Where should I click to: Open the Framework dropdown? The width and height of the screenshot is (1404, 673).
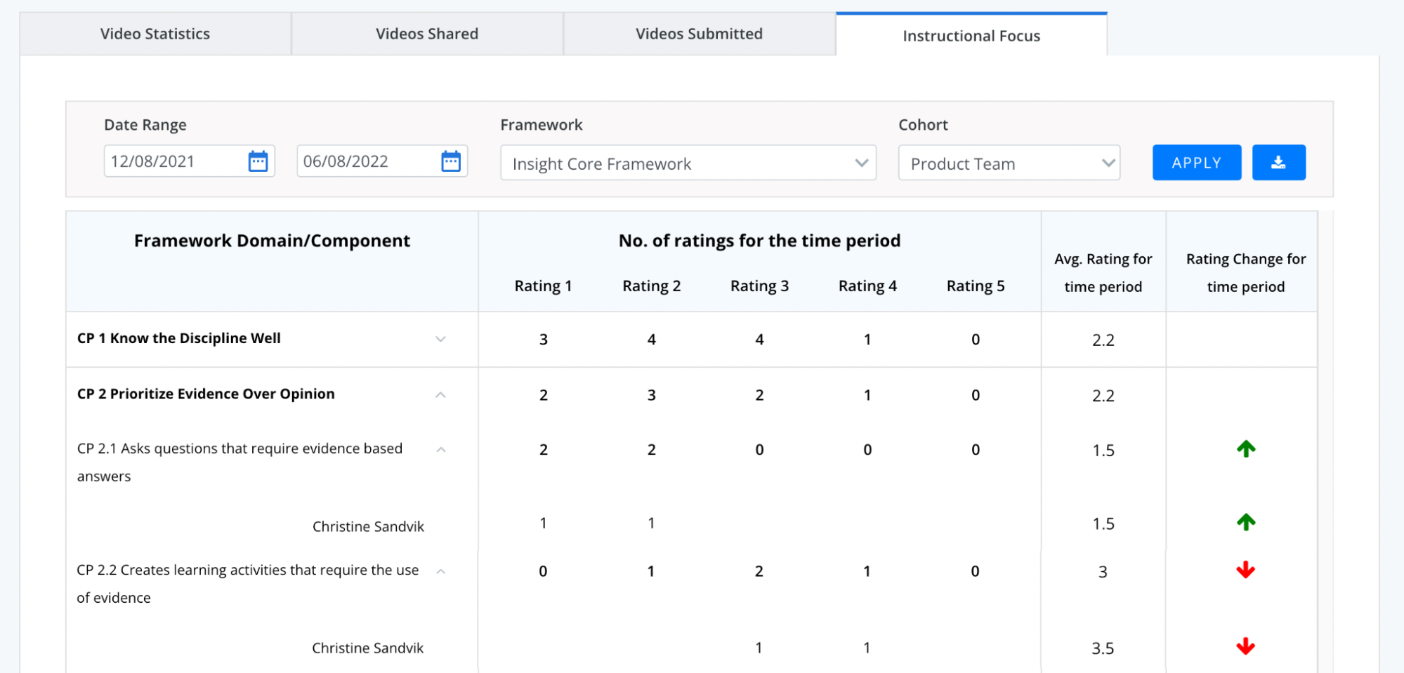(688, 163)
